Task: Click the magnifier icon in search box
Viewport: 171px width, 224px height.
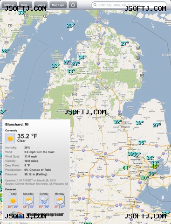Action: 95,5
